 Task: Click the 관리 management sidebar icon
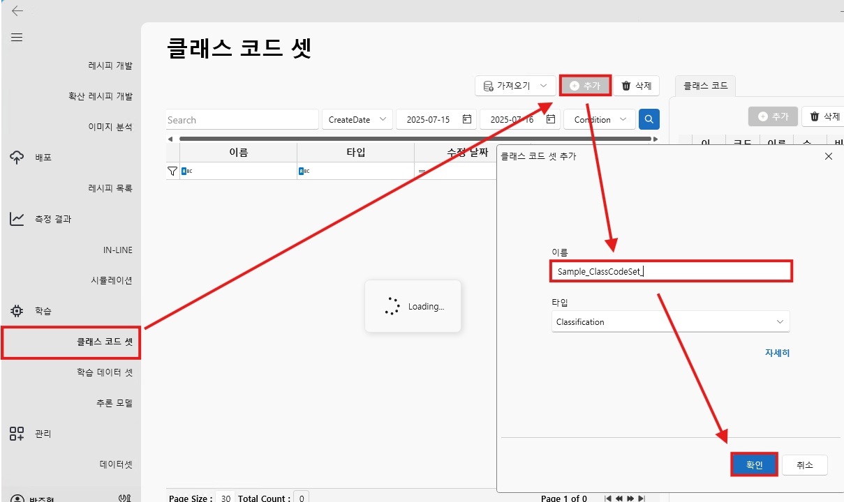tap(17, 433)
